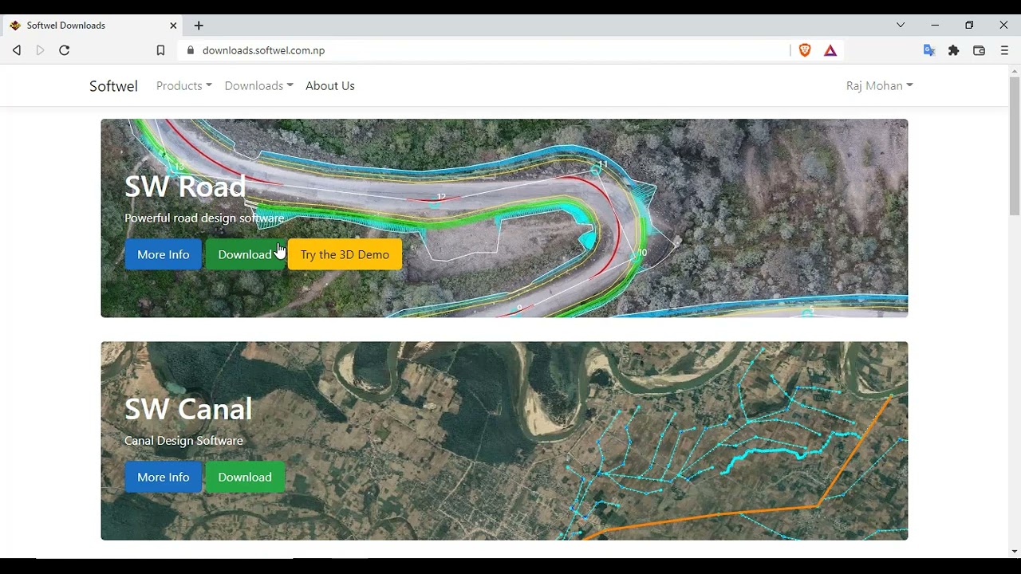Screen dimensions: 1021x574
Task: Click the address bar URL field
Action: pyautogui.click(x=484, y=50)
